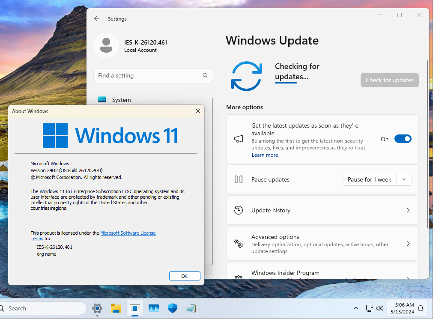Minimize the Settings window
Viewport: 433px width, 319px height.
click(x=380, y=15)
